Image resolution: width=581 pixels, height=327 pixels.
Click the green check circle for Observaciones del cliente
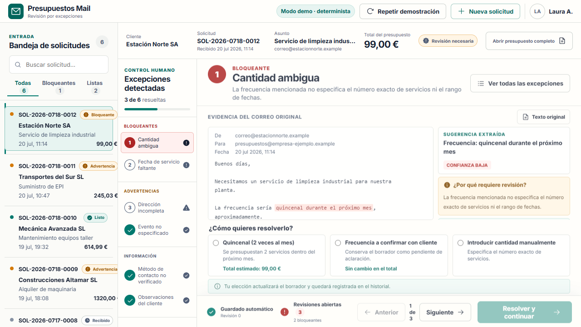(130, 300)
